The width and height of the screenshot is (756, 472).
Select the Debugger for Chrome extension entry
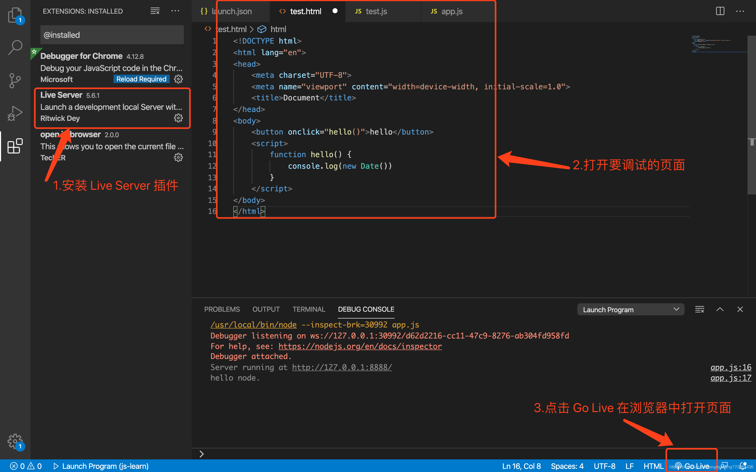111,68
